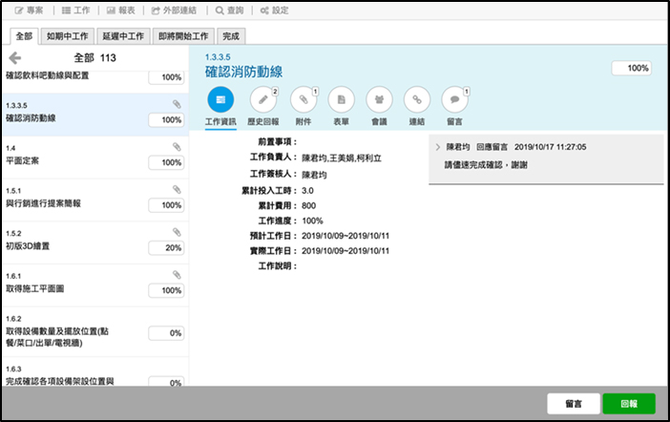Open the 表單 forms icon
The height and width of the screenshot is (422, 670).
341,99
